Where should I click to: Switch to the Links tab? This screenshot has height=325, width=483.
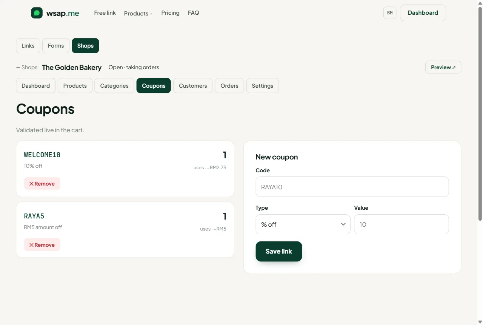tap(28, 46)
